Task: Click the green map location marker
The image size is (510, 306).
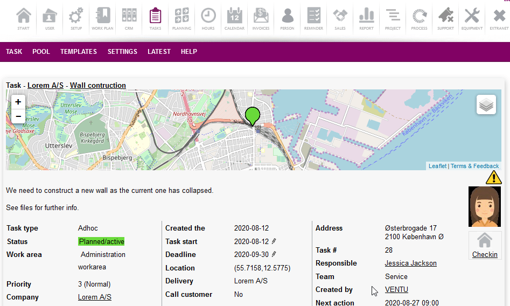Action: coord(252,116)
